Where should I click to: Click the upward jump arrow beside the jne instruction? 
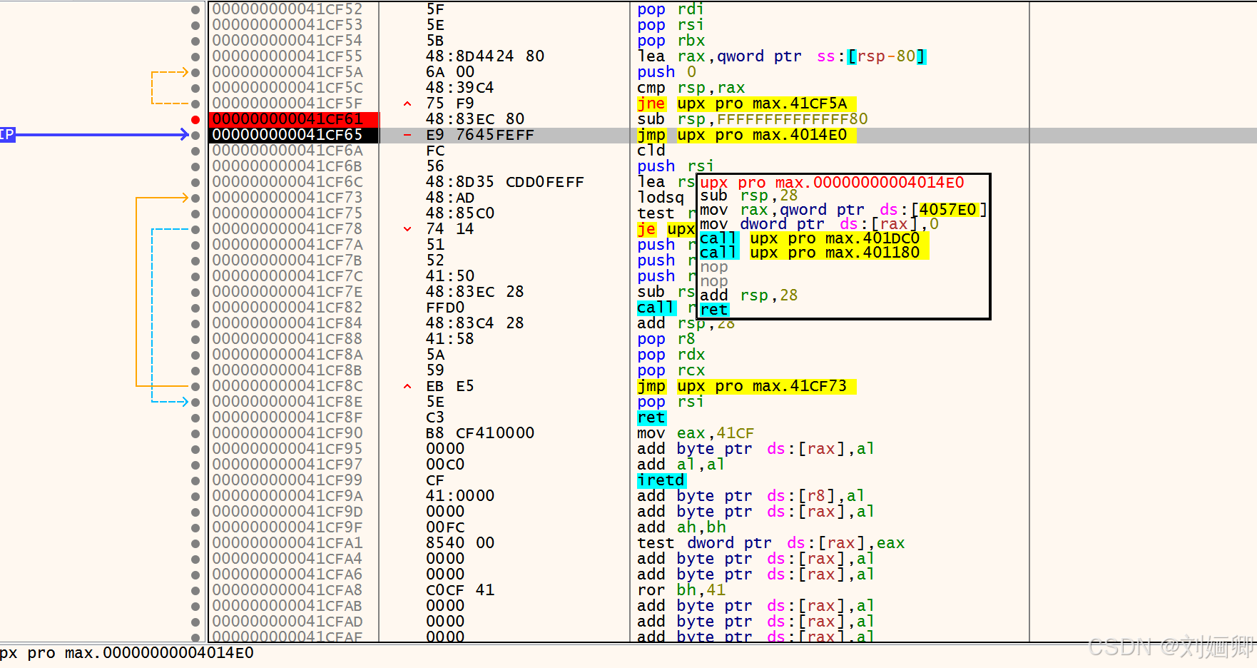[x=407, y=103]
